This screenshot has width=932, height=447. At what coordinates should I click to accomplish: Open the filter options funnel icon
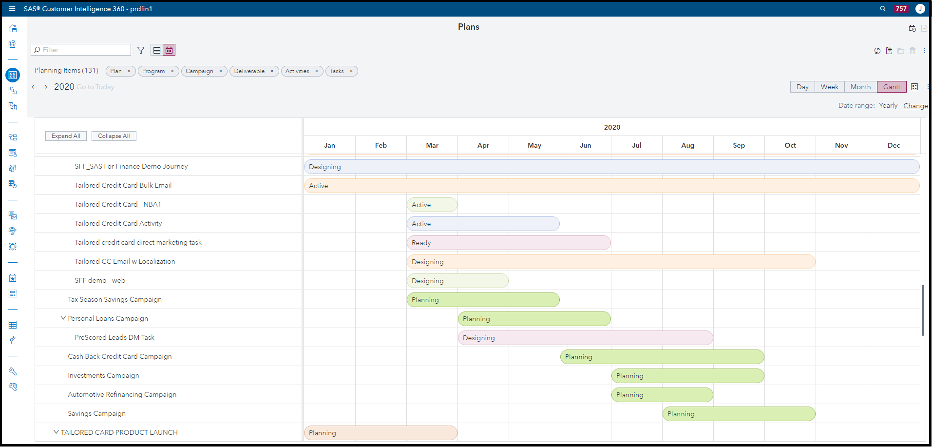pyautogui.click(x=140, y=50)
